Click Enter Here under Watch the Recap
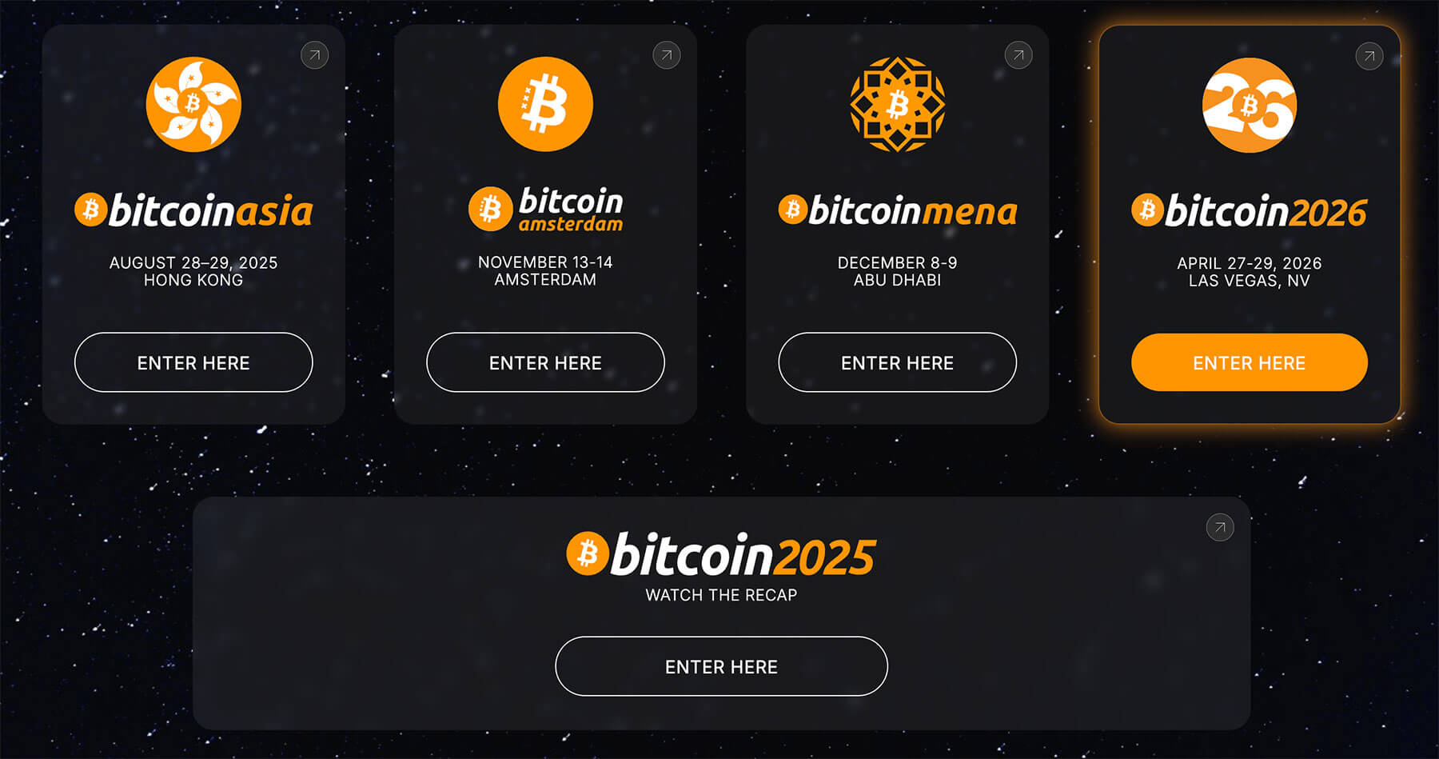Viewport: 1439px width, 759px height. tap(721, 666)
